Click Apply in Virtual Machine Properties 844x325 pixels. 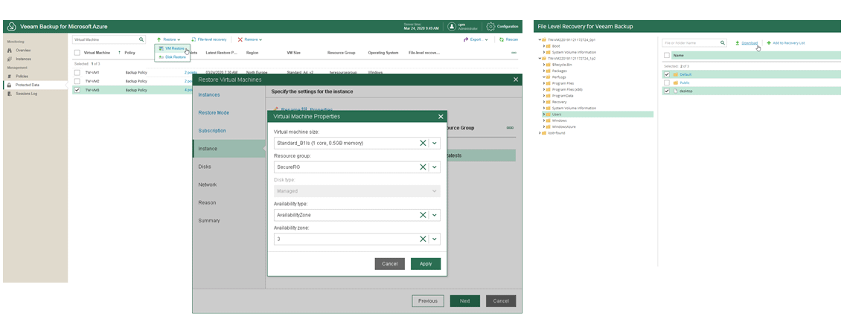click(x=426, y=264)
